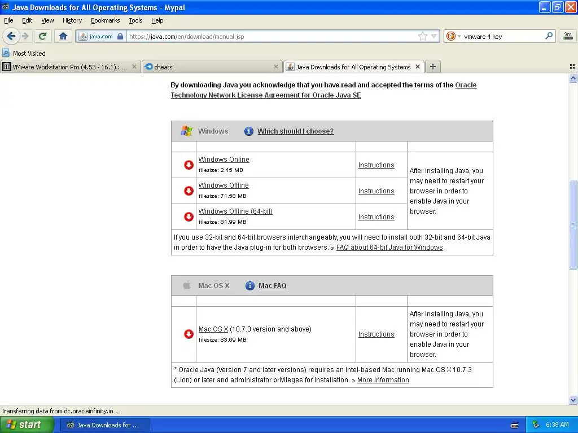Open the Home page icon
This screenshot has width=578, height=433.
(x=63, y=36)
